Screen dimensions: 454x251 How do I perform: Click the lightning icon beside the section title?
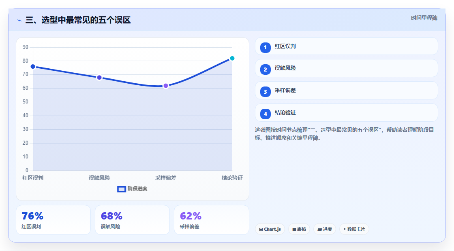pos(19,20)
